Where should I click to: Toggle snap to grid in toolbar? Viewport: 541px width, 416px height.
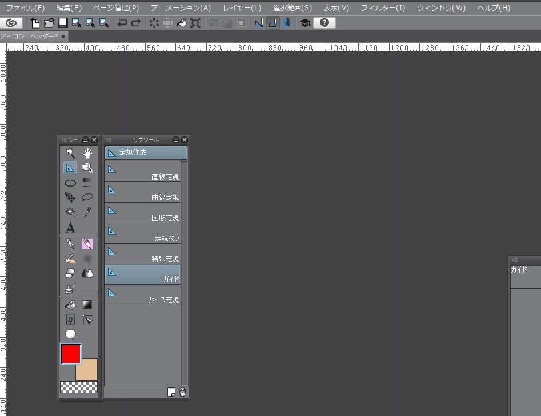(x=286, y=23)
